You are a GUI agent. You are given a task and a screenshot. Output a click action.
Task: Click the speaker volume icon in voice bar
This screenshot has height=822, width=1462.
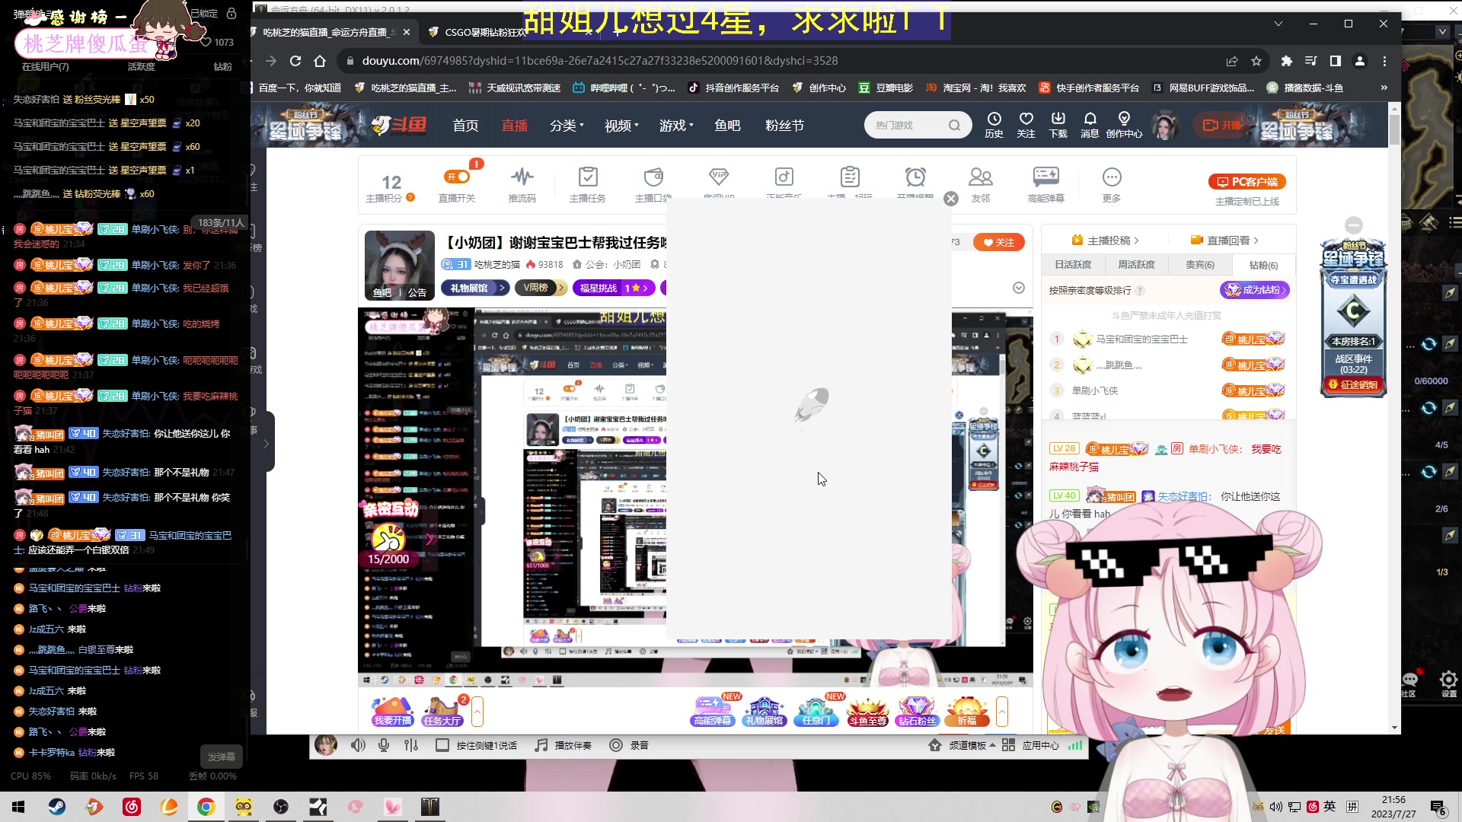(358, 745)
